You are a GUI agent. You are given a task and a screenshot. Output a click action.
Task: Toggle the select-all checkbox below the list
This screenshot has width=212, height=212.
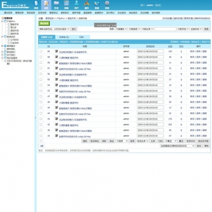tap(41, 141)
